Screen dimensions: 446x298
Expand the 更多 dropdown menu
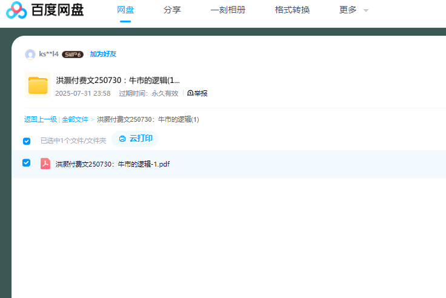pyautogui.click(x=354, y=10)
